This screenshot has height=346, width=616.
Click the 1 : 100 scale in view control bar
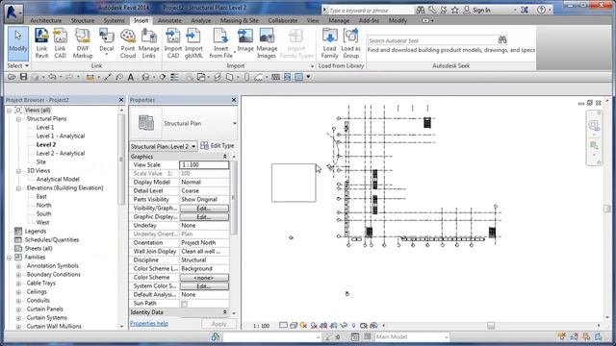(x=261, y=326)
